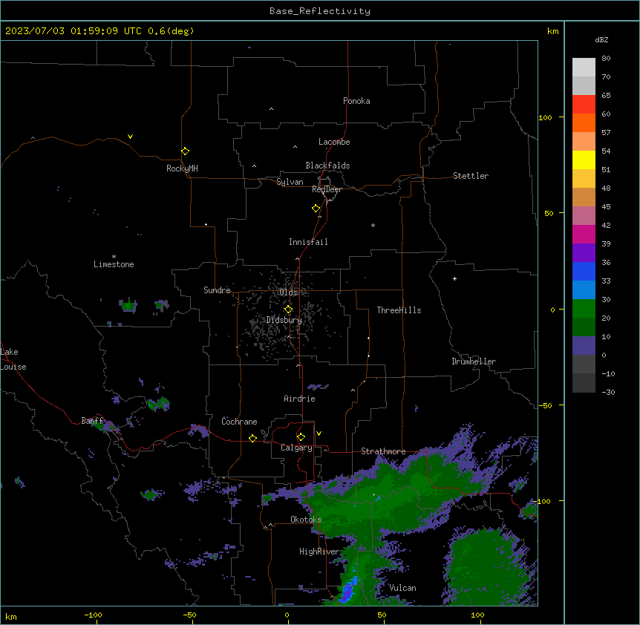
Task: Click the Vulcan town label
Action: tap(402, 588)
